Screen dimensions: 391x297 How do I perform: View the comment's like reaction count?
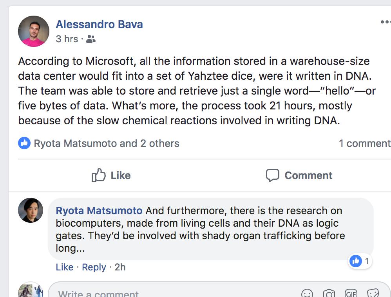(x=360, y=261)
